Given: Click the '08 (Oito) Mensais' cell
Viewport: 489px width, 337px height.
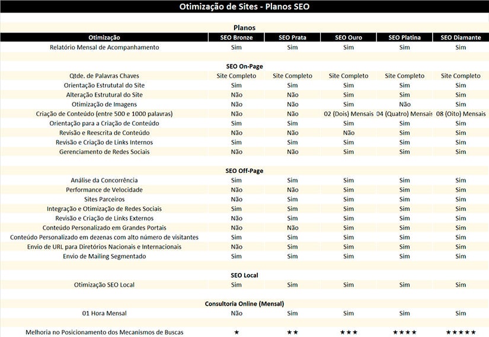Looking at the screenshot, I should (461, 114).
